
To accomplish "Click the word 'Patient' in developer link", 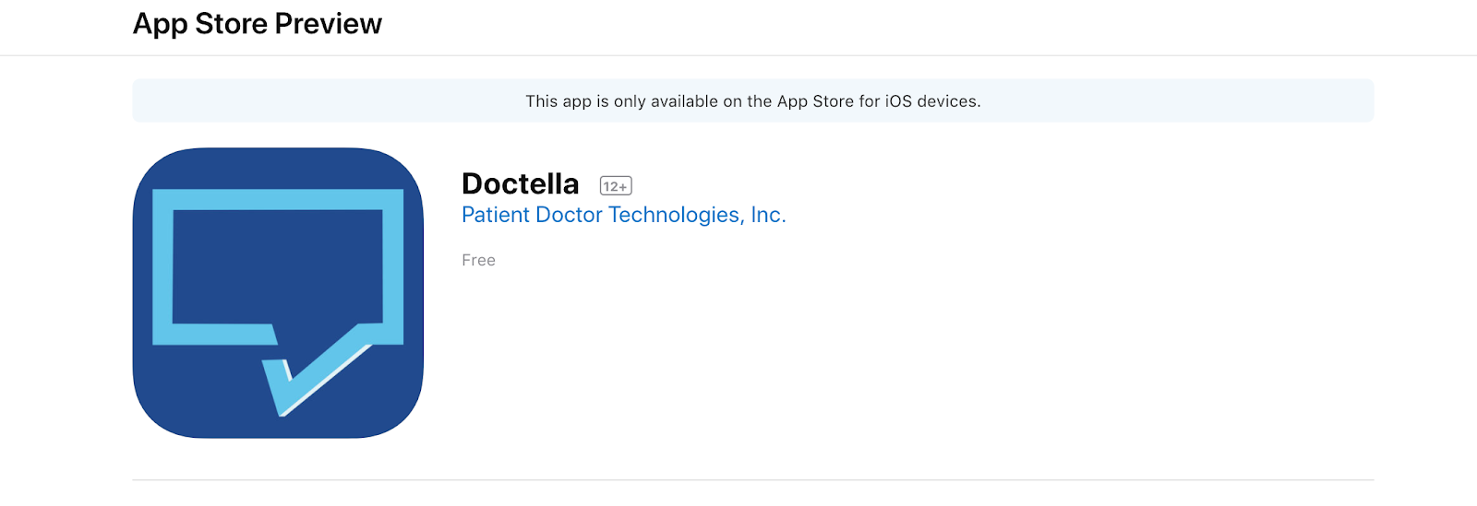I will click(x=496, y=215).
